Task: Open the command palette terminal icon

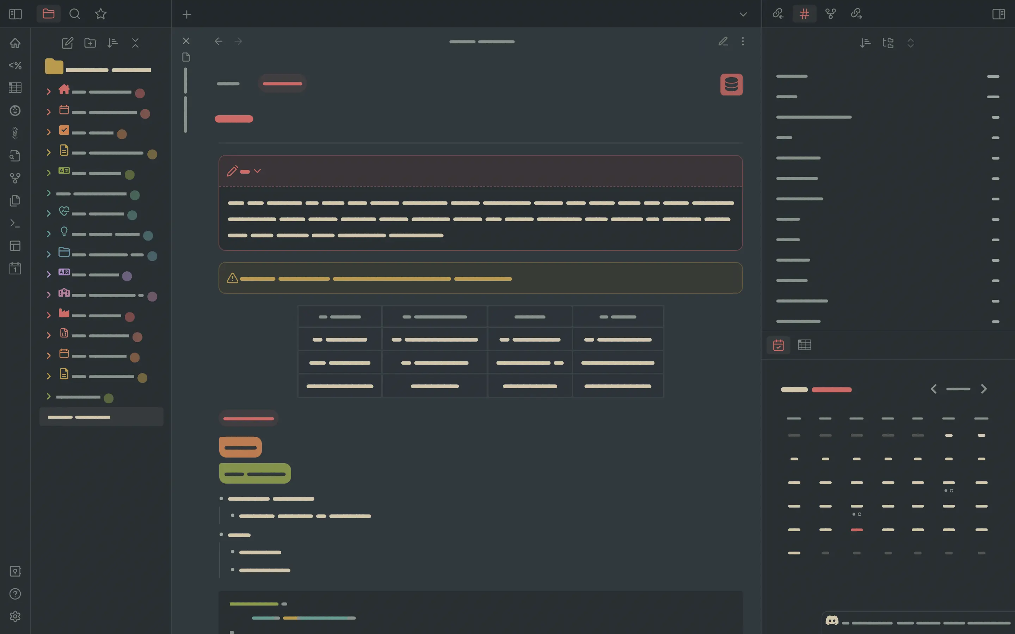Action: (15, 224)
